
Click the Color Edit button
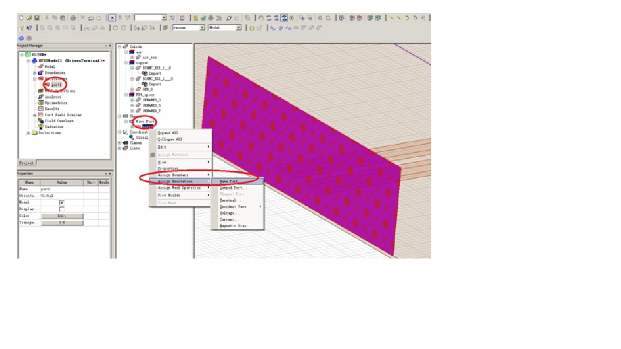(62, 215)
